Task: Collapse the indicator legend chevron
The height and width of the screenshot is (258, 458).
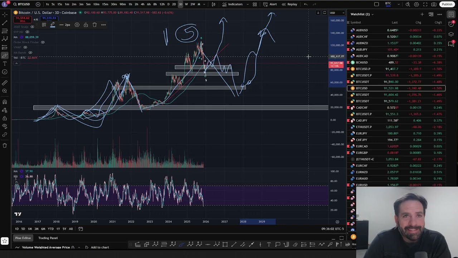Action: 16,63
